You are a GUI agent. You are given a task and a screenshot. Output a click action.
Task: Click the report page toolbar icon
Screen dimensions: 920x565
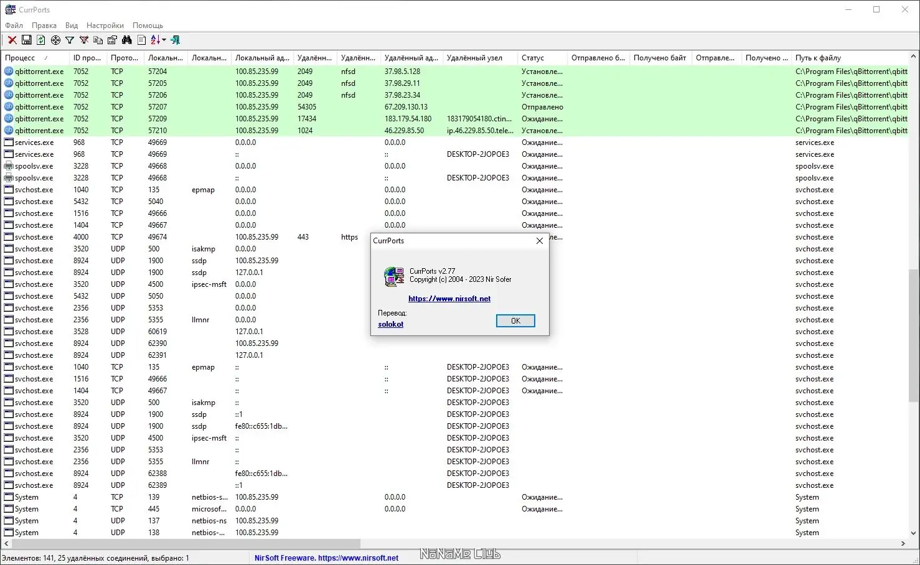142,40
